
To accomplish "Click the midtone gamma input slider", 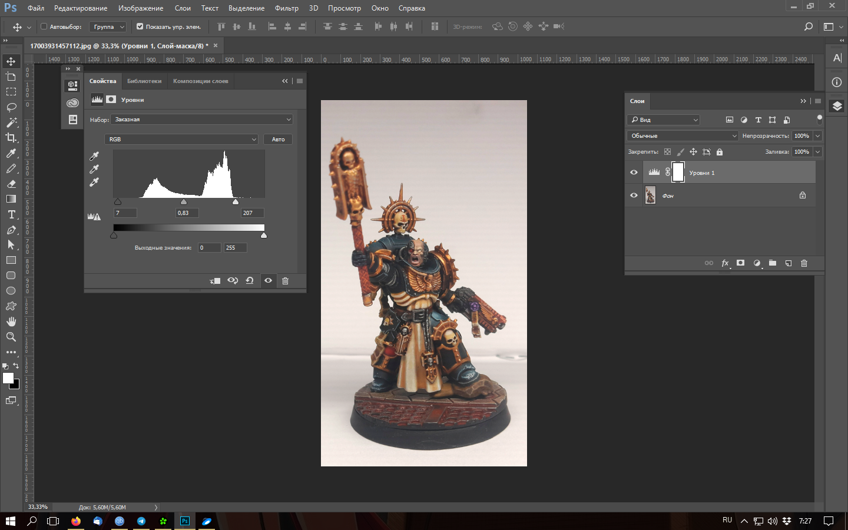I will tap(184, 202).
